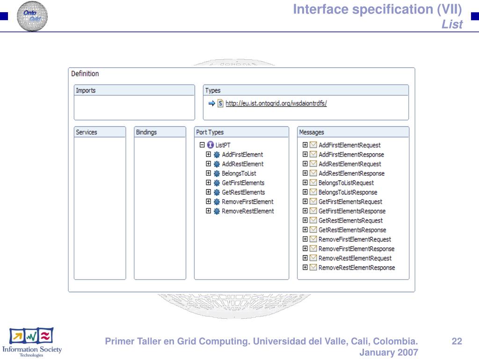Image resolution: width=479 pixels, height=359 pixels.
Task: Open the eu.ist.ontogrid.org/wsdaiontrdfs schema link
Action: coord(276,103)
